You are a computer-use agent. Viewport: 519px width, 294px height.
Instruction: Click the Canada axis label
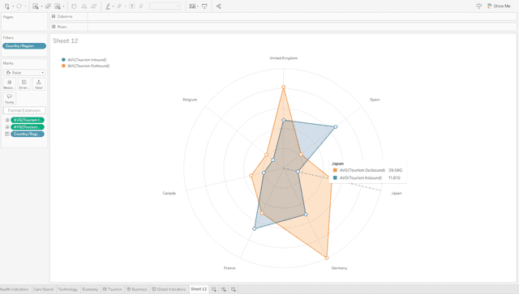pyautogui.click(x=169, y=193)
